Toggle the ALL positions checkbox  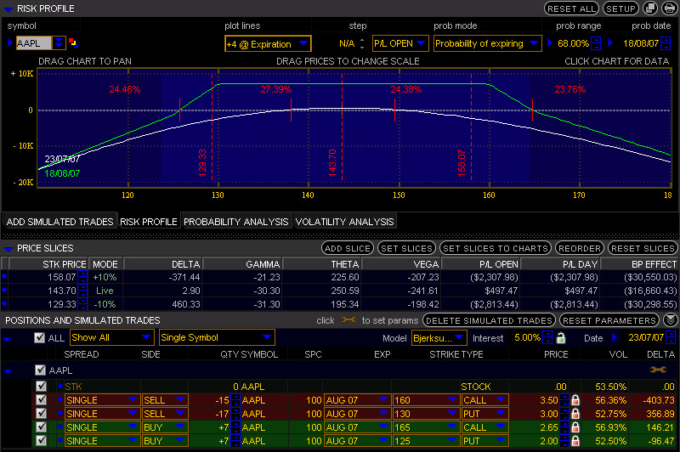[39, 337]
